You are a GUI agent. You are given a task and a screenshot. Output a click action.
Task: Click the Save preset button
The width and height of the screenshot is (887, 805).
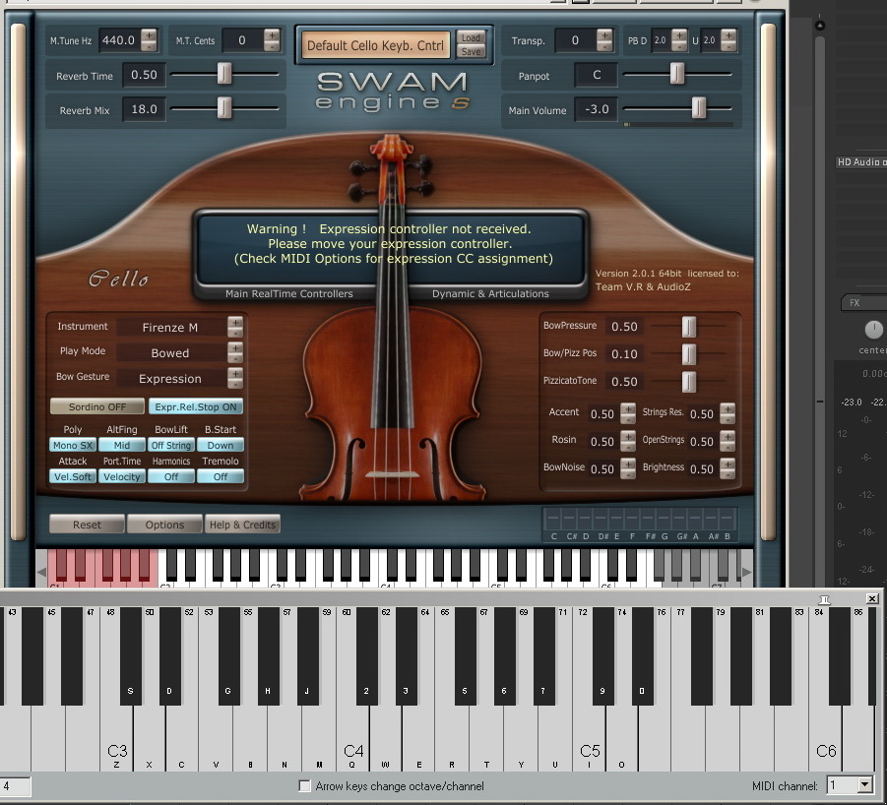(471, 51)
